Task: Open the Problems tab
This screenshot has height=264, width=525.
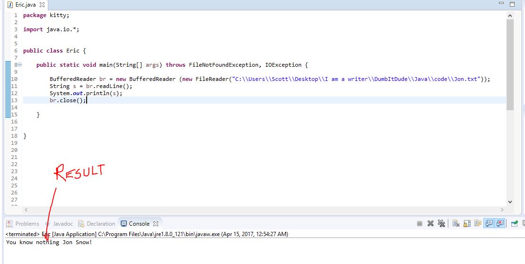Action: tap(23, 223)
